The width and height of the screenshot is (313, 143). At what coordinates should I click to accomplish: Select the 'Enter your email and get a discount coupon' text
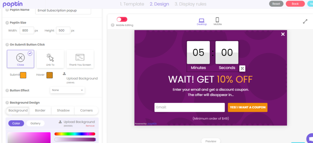point(211,90)
